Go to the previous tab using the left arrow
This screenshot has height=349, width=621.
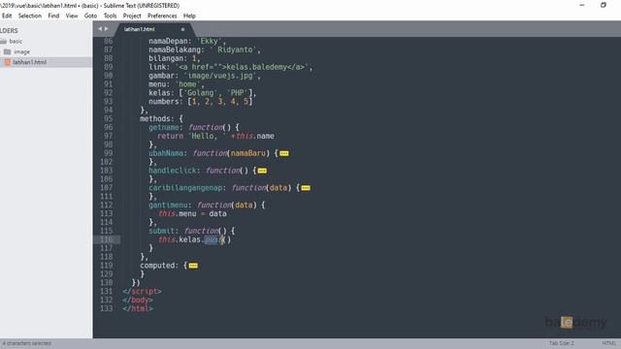pos(100,29)
